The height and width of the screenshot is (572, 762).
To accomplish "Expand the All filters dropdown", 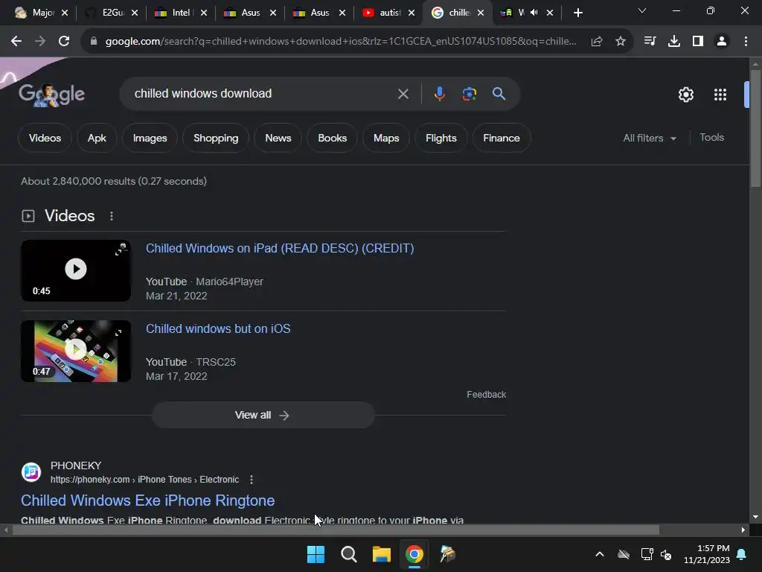I will (650, 138).
